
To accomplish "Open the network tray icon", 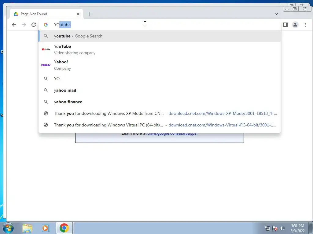I will coord(267,228).
